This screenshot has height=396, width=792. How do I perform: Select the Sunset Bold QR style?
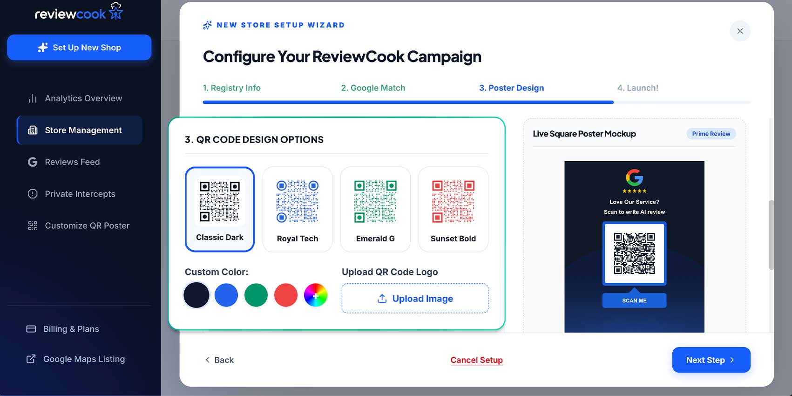454,209
